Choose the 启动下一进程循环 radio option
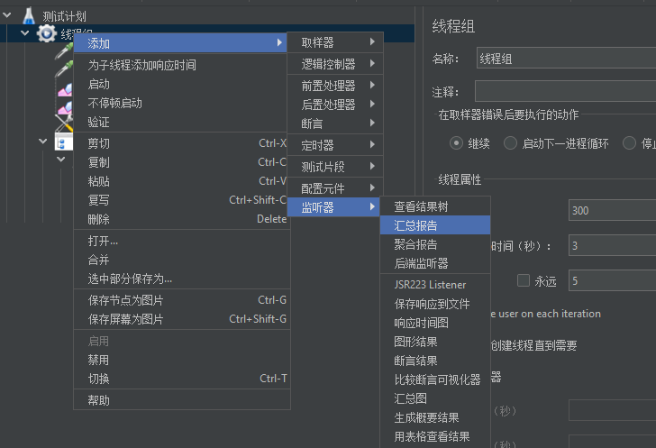Viewport: 656px width, 448px height. (x=510, y=142)
